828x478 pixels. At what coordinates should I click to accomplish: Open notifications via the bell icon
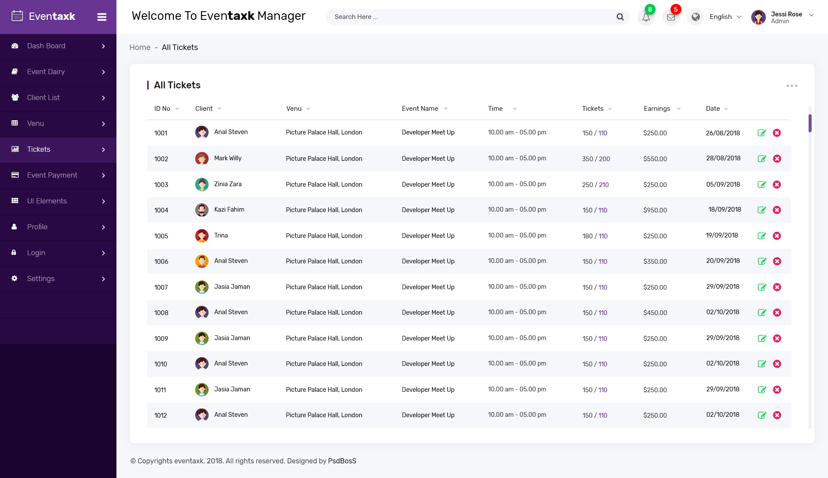pos(646,17)
